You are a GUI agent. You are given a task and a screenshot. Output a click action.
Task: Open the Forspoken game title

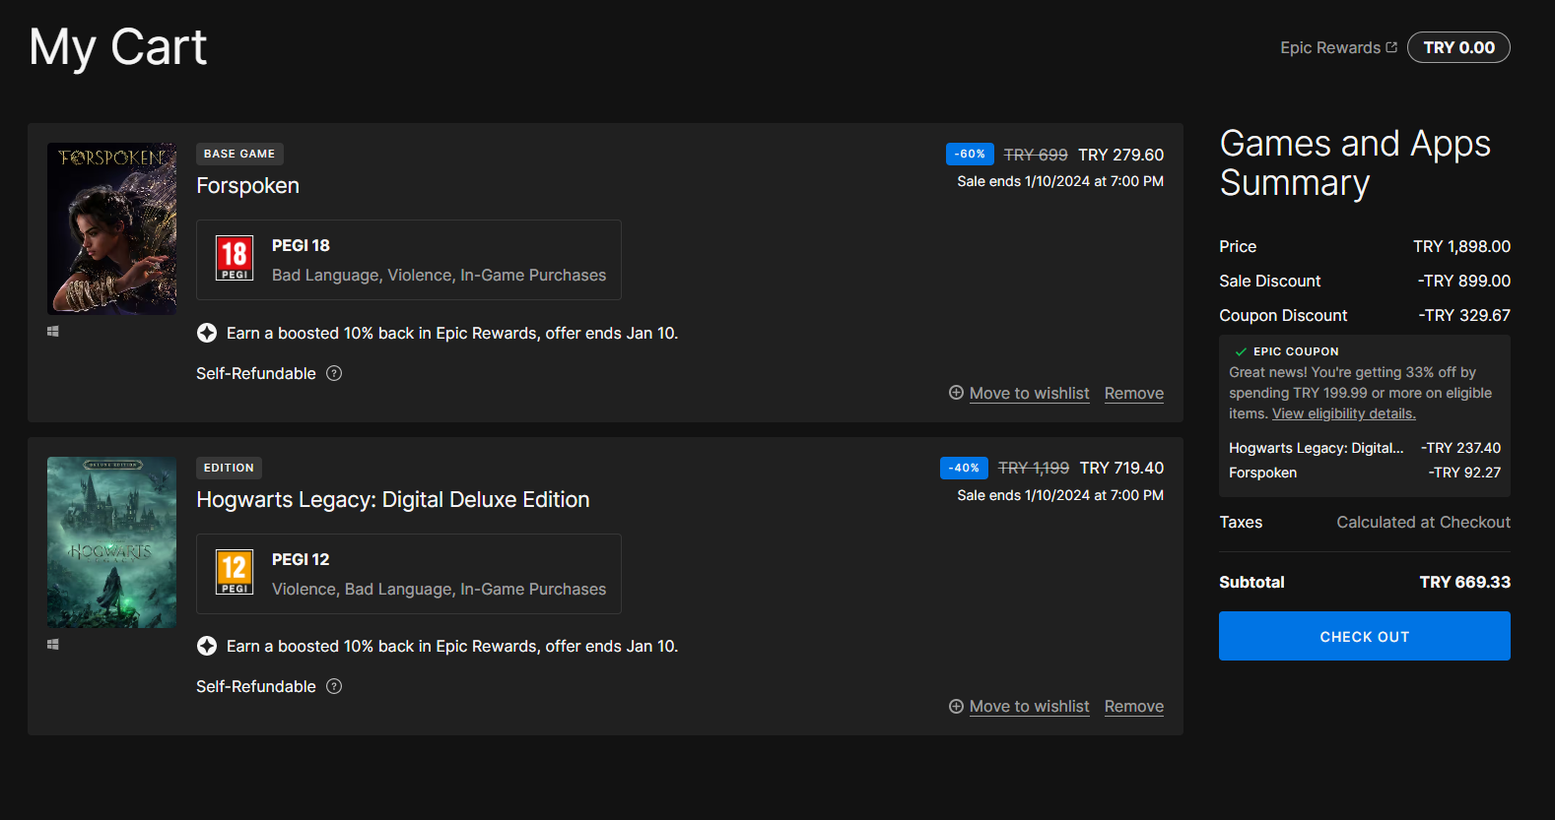[x=247, y=186]
